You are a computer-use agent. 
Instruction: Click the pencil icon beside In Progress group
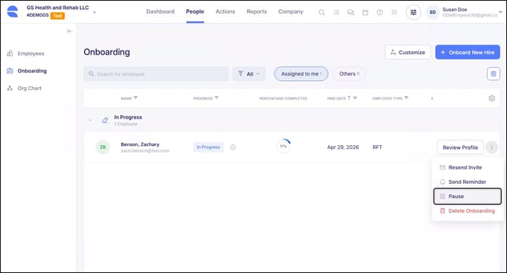click(x=104, y=120)
